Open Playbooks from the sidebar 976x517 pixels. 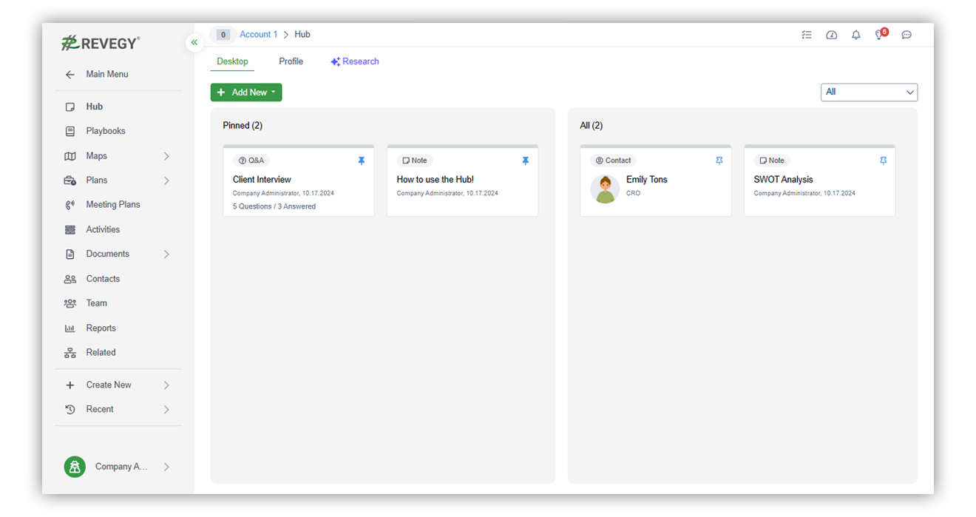coord(106,131)
